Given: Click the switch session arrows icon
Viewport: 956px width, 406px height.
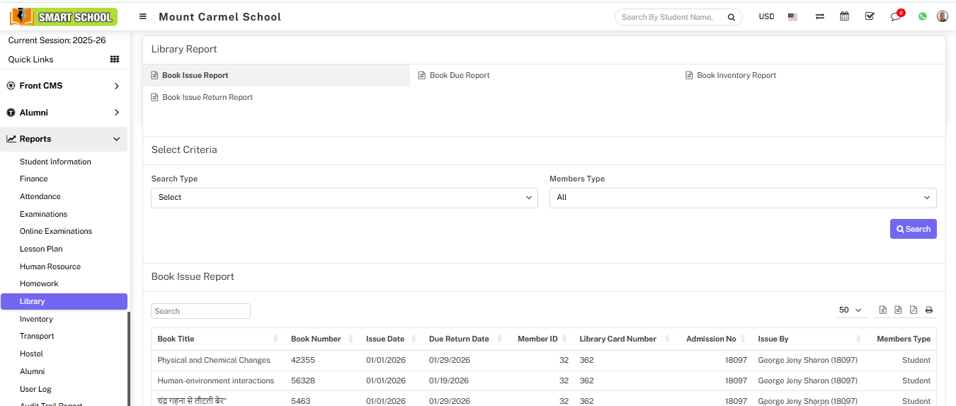Looking at the screenshot, I should (x=819, y=16).
